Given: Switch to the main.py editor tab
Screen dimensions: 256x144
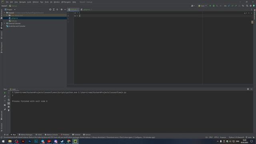Looking at the screenshot, I should [x=73, y=10].
